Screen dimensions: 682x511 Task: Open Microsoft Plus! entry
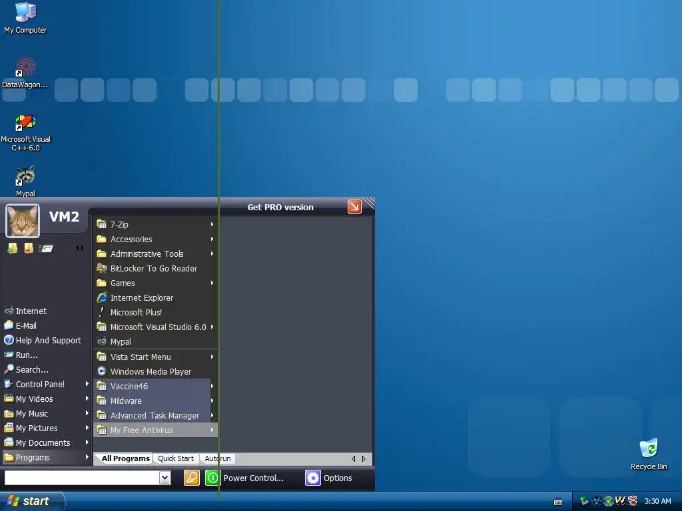(155, 312)
